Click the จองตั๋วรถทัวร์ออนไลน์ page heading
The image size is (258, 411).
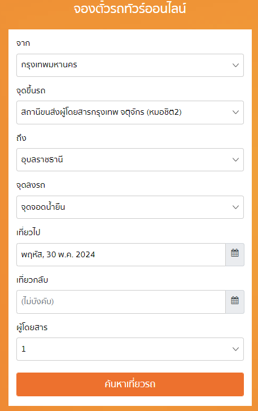point(130,8)
